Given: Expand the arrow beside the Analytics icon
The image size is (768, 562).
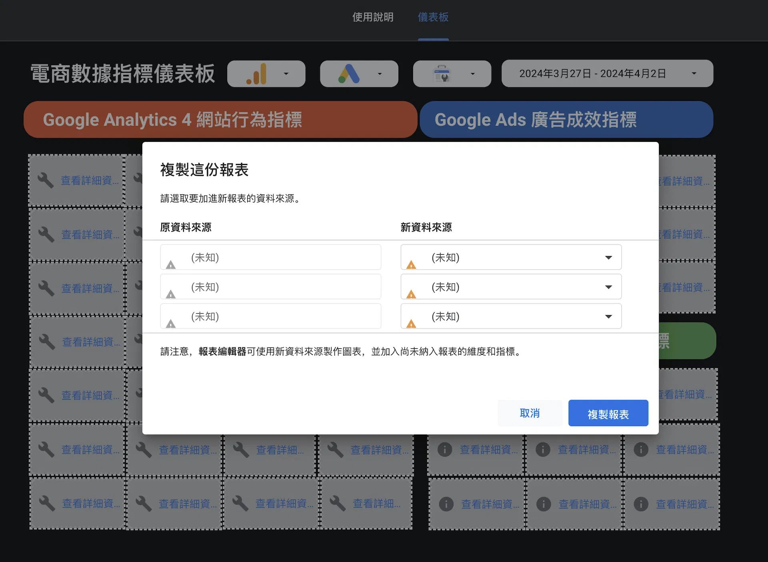Looking at the screenshot, I should click(x=286, y=74).
